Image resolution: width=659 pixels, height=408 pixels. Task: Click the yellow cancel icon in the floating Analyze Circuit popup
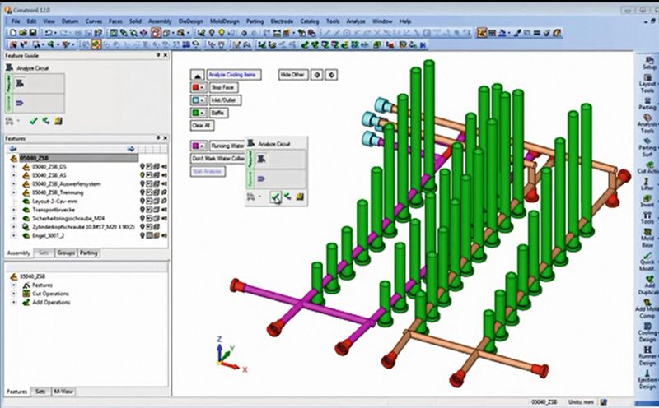coord(300,197)
